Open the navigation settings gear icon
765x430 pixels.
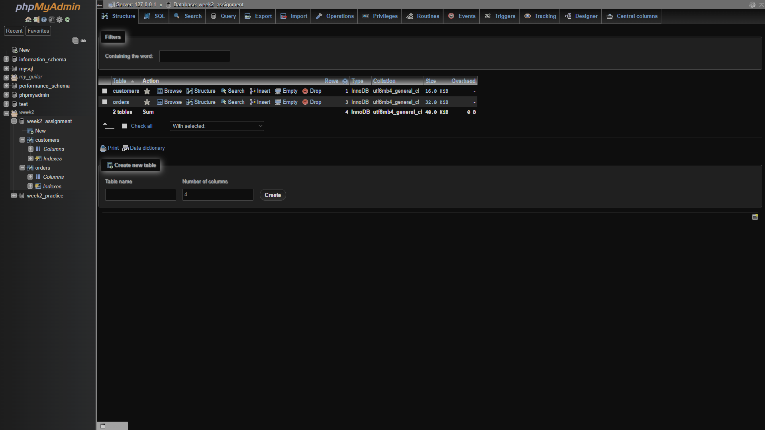59,20
